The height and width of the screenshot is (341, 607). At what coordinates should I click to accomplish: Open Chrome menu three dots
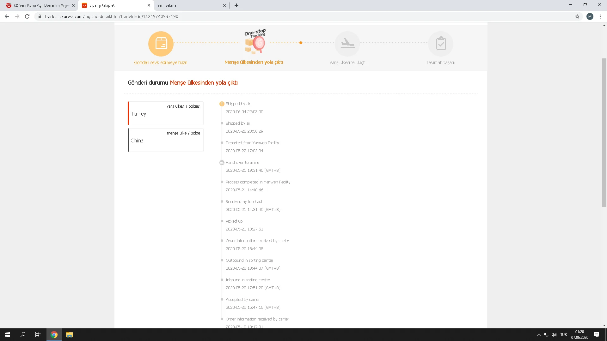(x=600, y=16)
